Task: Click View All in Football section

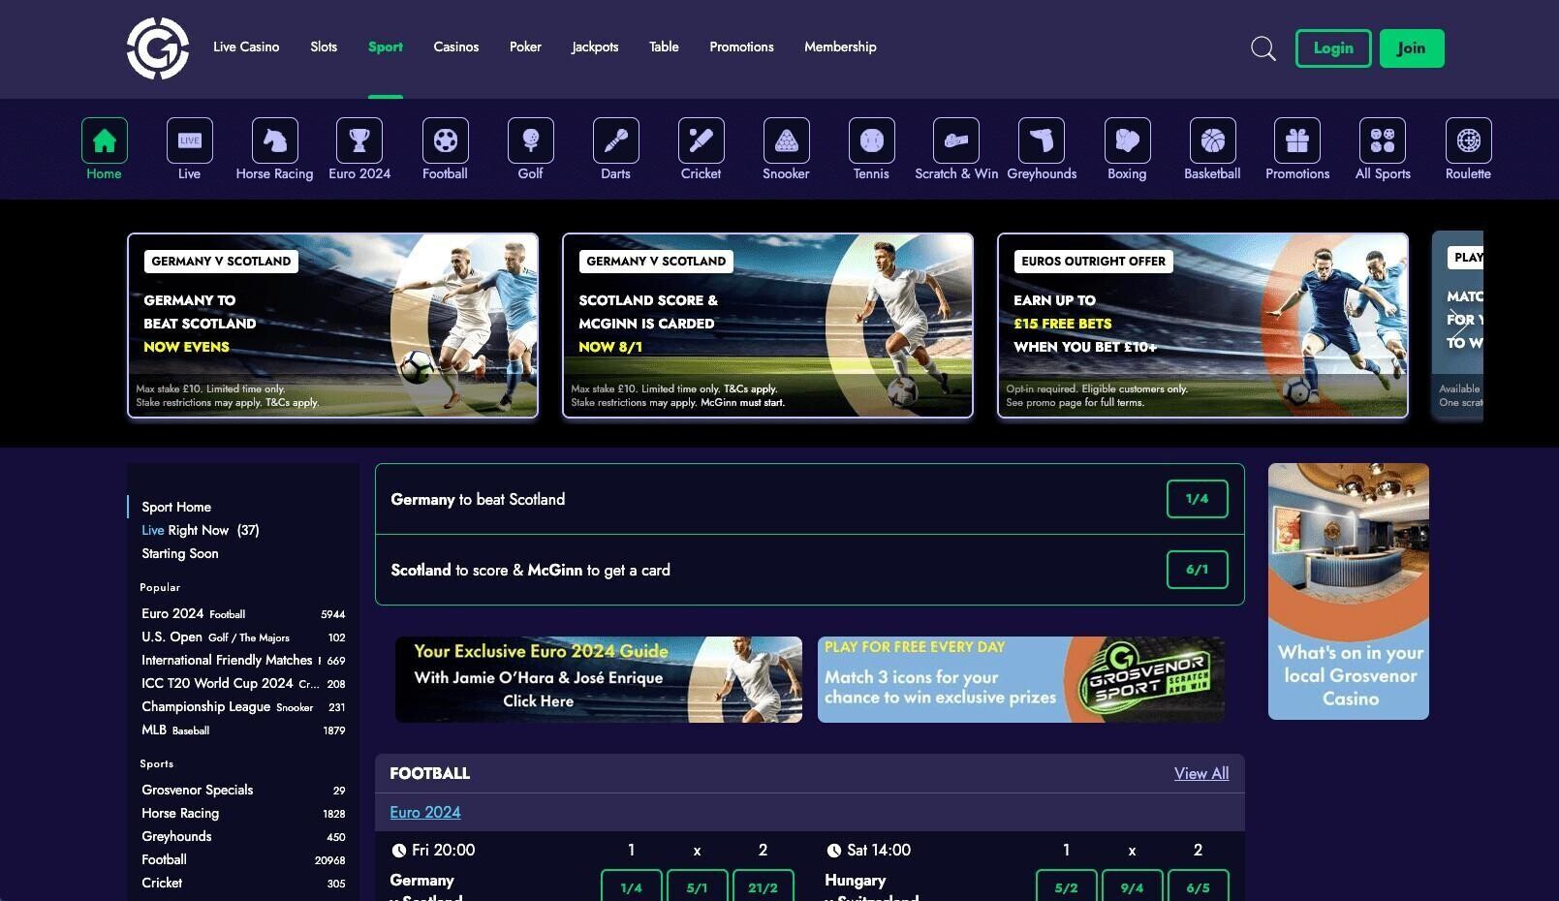Action: coord(1201,773)
